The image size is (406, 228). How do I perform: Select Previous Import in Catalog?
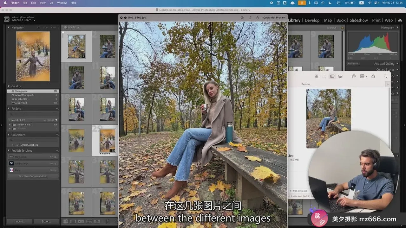[x=33, y=103]
